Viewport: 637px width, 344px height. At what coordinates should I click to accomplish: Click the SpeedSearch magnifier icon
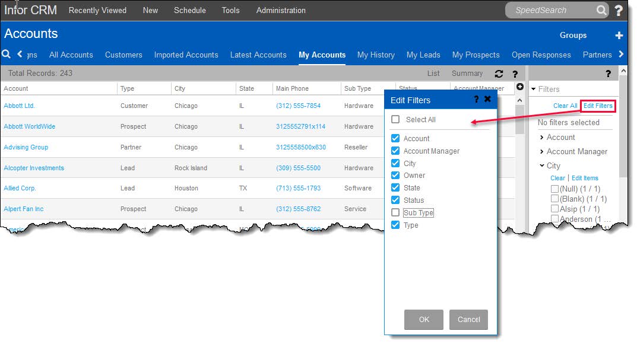click(601, 10)
